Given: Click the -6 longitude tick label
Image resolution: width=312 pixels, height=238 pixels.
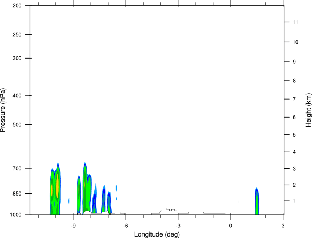Looking at the screenshot, I should 126,226.
